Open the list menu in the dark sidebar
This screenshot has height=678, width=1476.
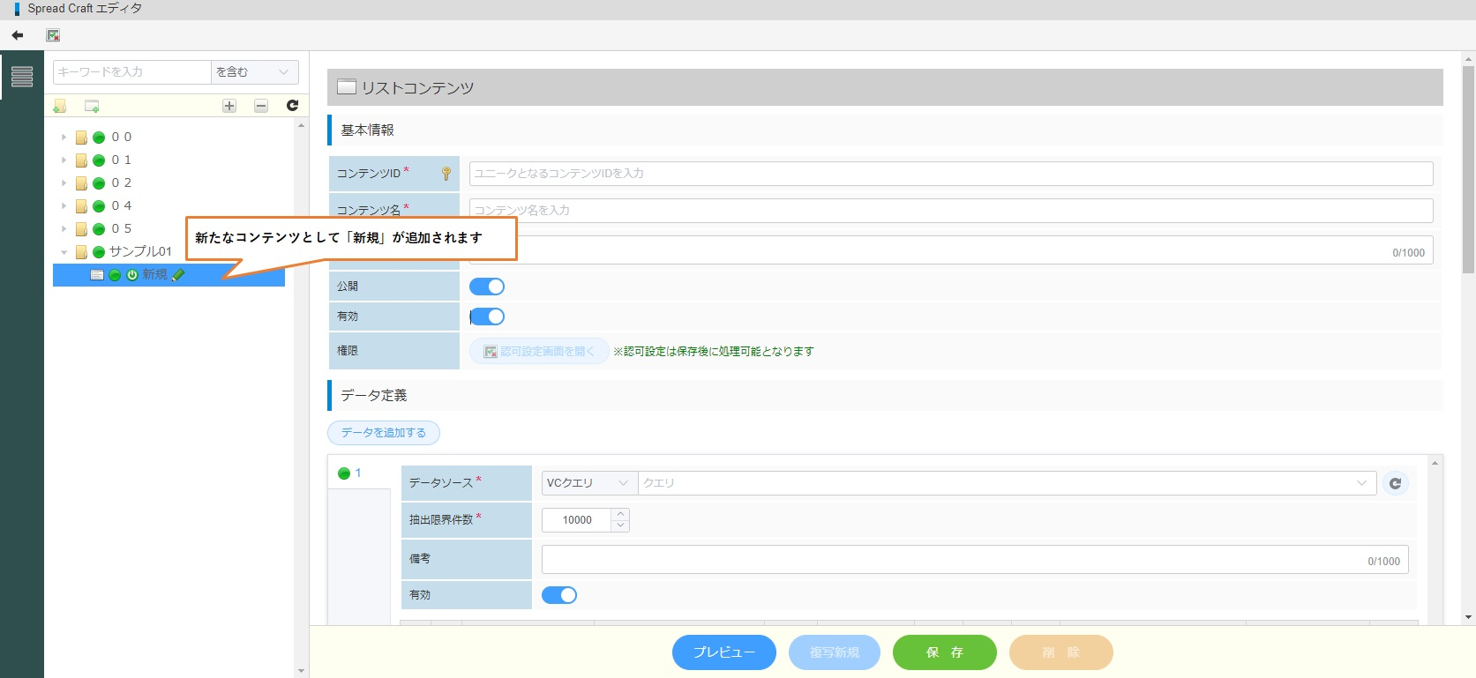[22, 77]
